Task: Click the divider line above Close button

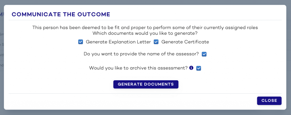Action: click(x=145, y=93)
